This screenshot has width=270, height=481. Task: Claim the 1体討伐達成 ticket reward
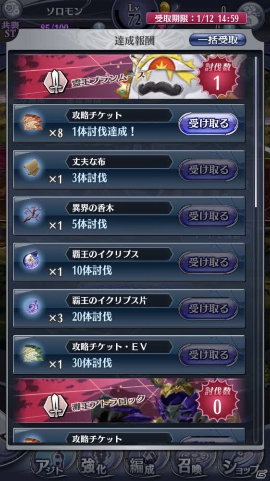pyautogui.click(x=209, y=123)
